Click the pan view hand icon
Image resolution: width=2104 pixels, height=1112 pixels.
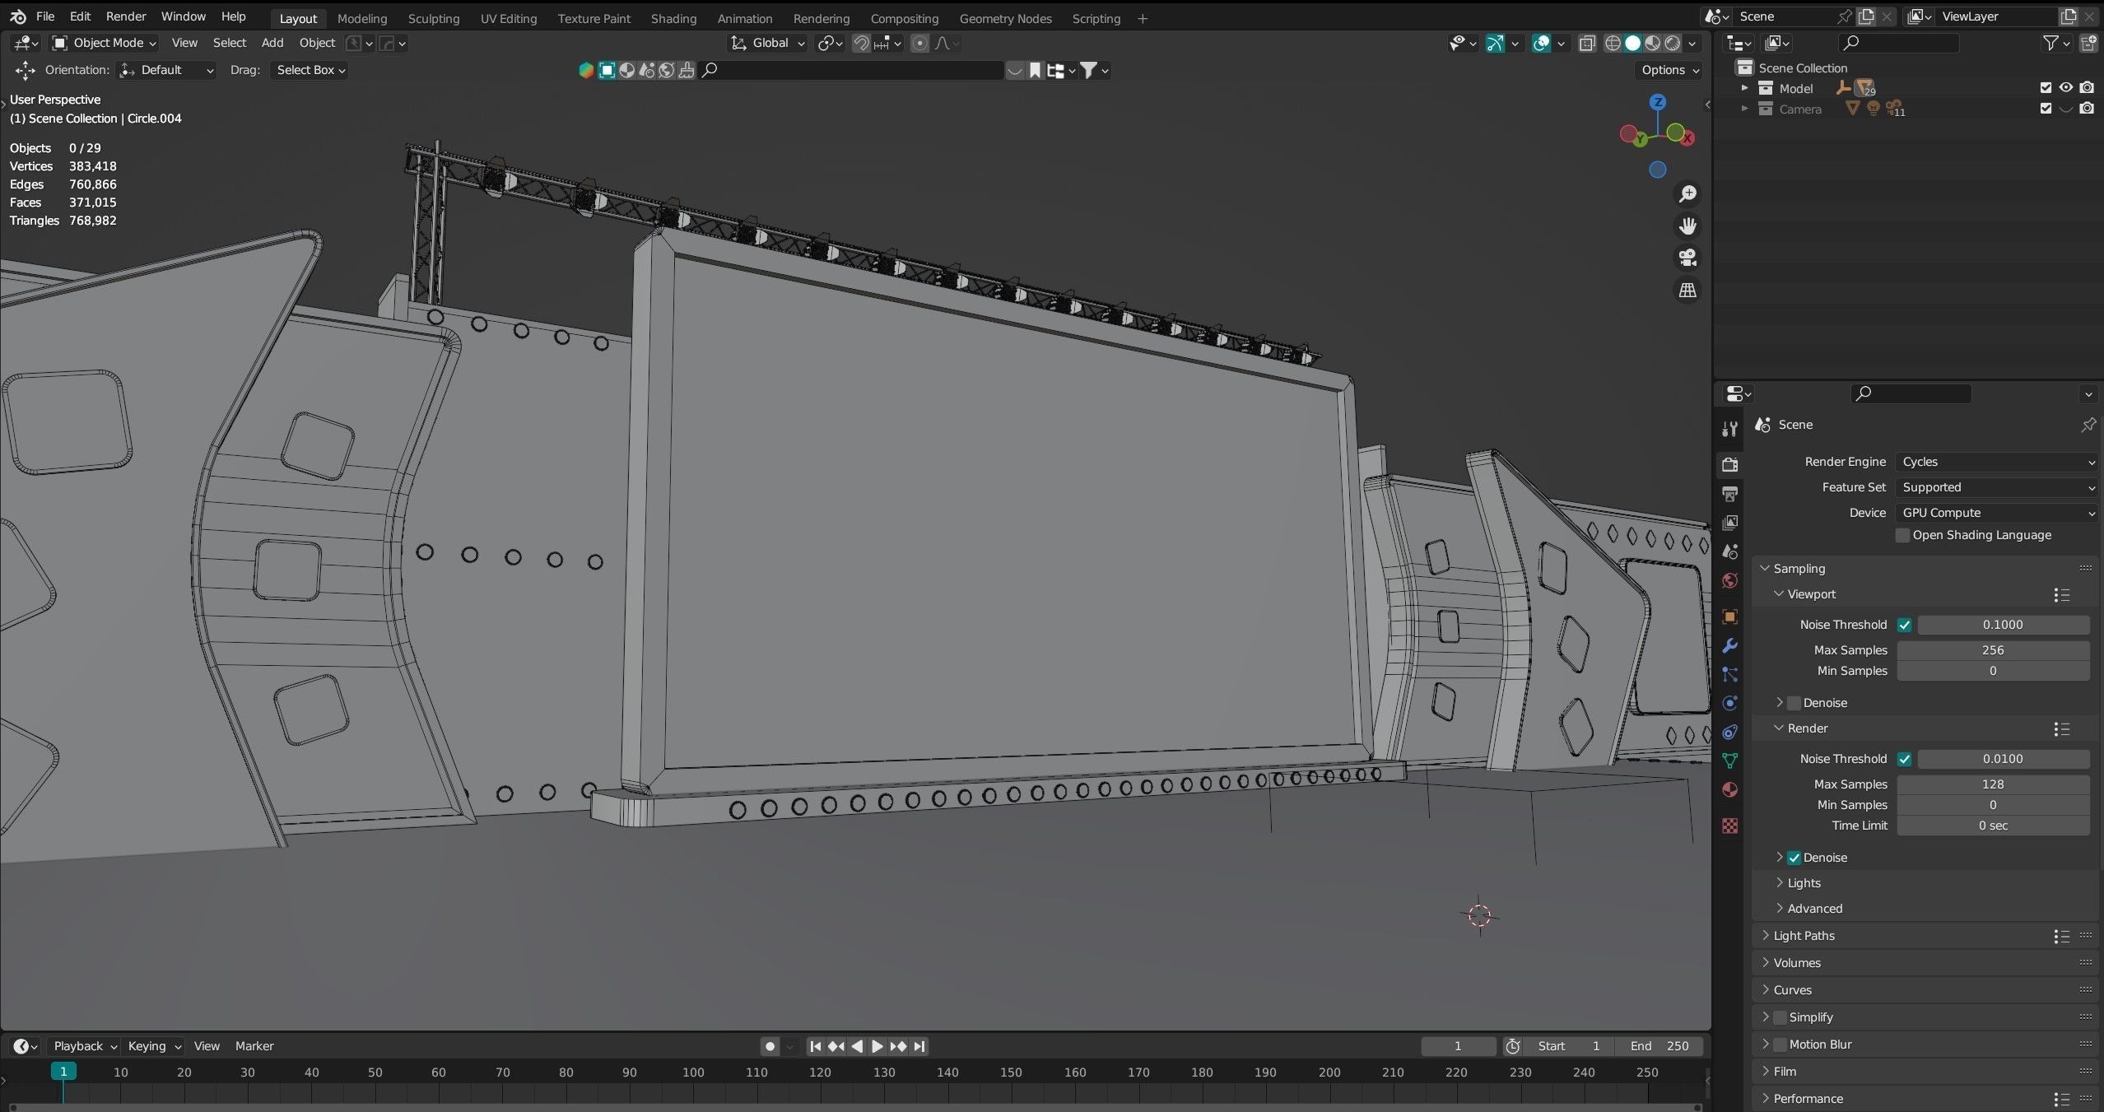[x=1687, y=226]
